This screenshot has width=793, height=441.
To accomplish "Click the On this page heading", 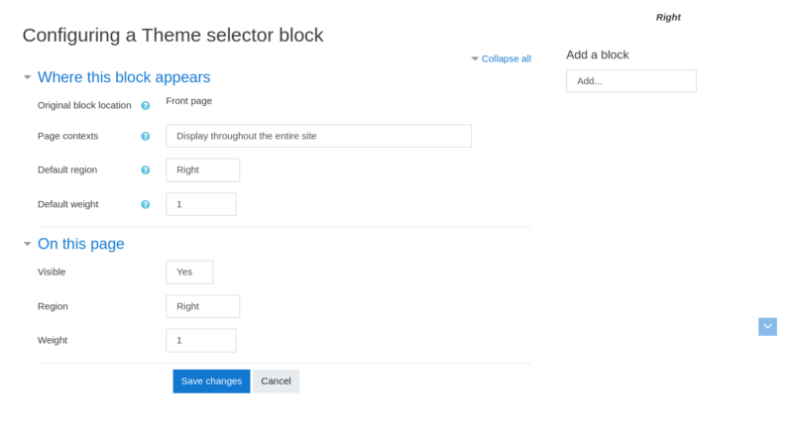I will 81,244.
